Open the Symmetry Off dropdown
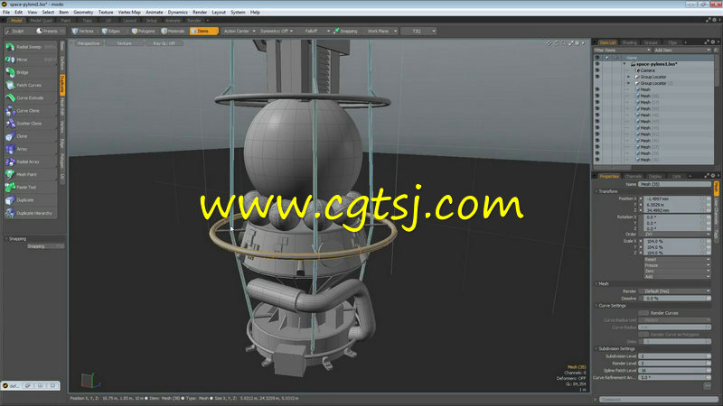The height and width of the screenshot is (406, 723). tap(277, 32)
